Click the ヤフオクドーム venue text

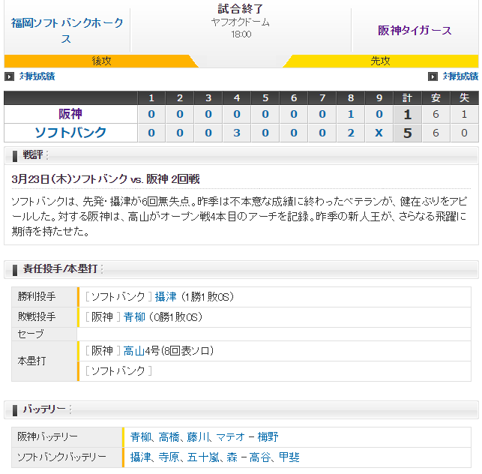241,22
